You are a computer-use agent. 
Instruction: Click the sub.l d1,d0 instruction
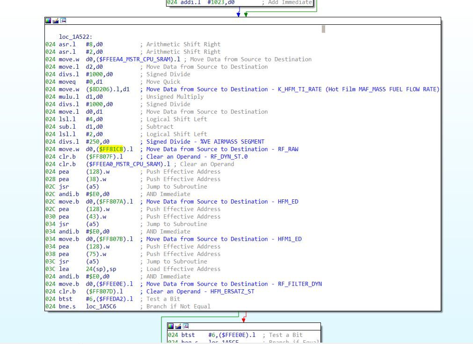click(x=80, y=127)
